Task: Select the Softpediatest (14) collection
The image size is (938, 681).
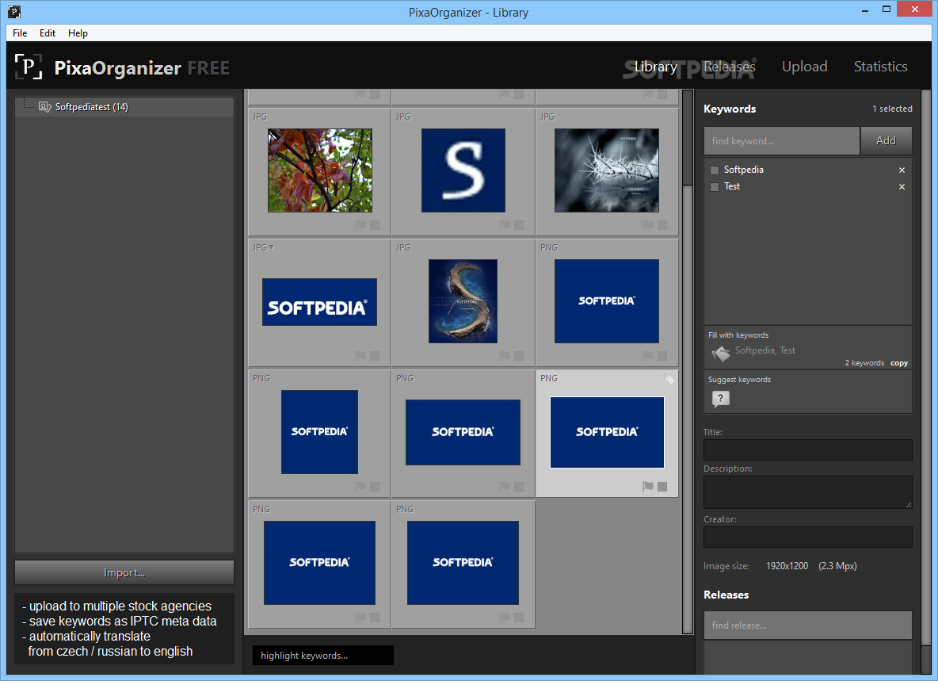Action: (x=124, y=106)
